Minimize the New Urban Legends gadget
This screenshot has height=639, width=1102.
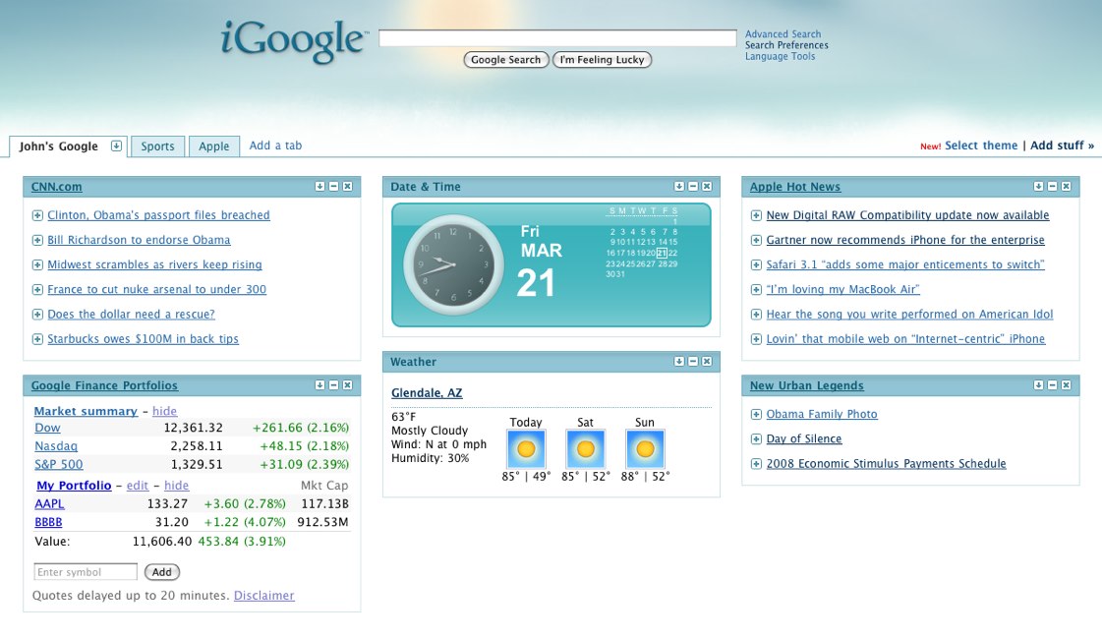pyautogui.click(x=1052, y=385)
